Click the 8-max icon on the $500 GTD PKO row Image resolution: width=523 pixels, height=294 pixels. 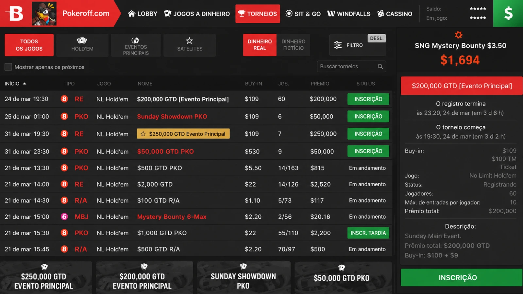(x=64, y=168)
